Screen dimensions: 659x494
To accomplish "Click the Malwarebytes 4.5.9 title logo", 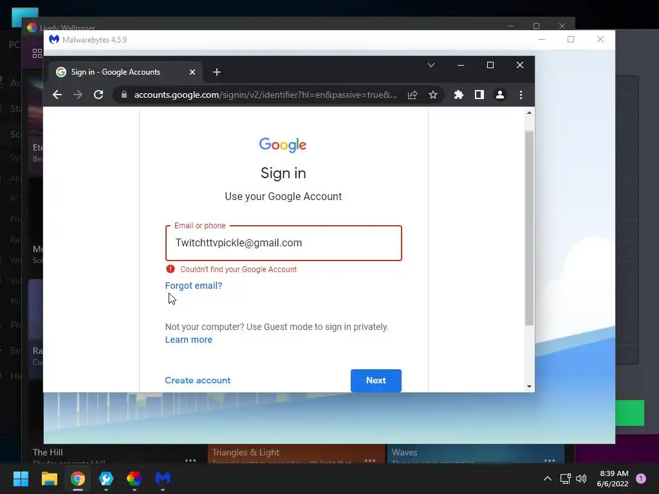I will [54, 39].
